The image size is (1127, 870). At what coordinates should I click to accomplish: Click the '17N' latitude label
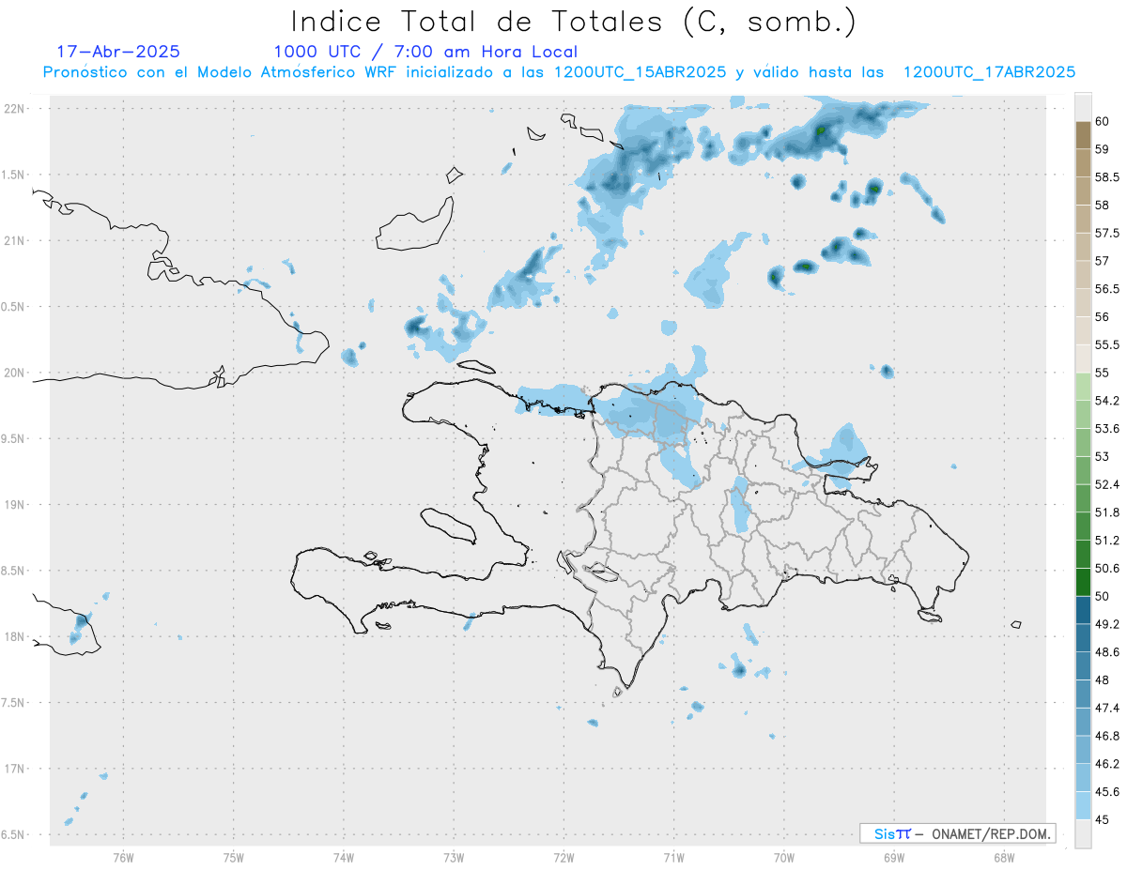tap(15, 769)
